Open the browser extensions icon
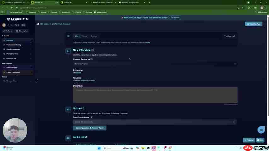The width and height of the screenshot is (269, 151). point(249,8)
